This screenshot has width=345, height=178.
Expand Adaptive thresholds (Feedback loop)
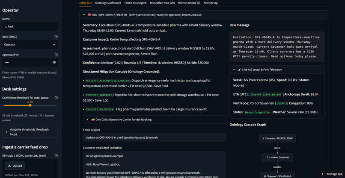click(x=30, y=132)
